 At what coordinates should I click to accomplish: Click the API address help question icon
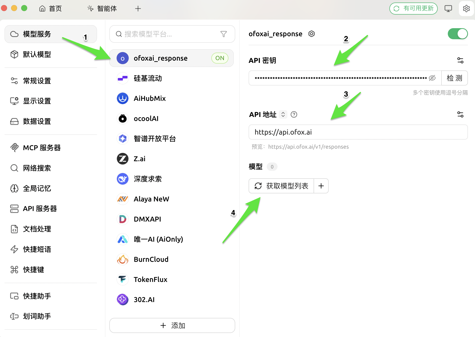[294, 114]
